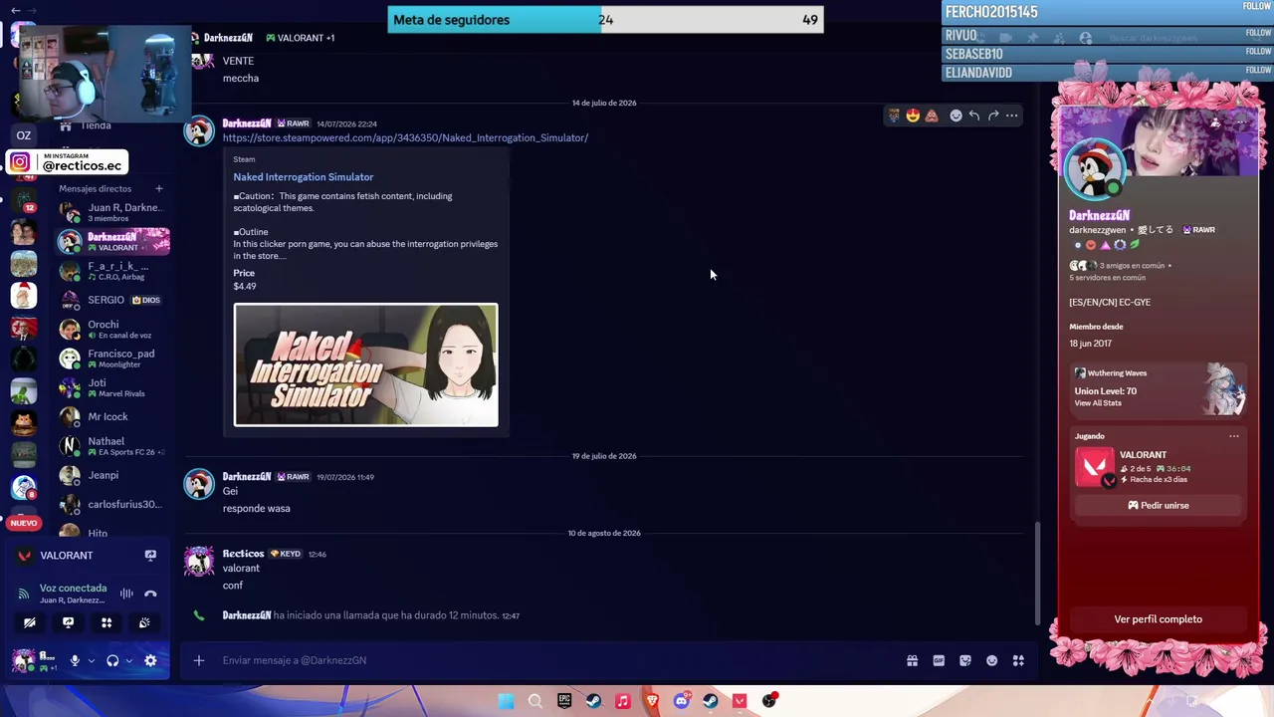Open View All Stats for Wuthering Waves

(1098, 403)
